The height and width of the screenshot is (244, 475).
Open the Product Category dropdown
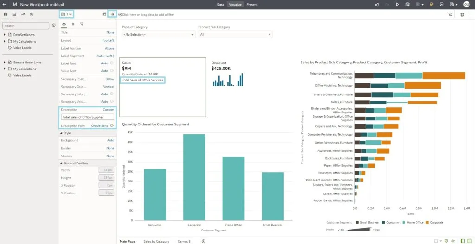(159, 35)
